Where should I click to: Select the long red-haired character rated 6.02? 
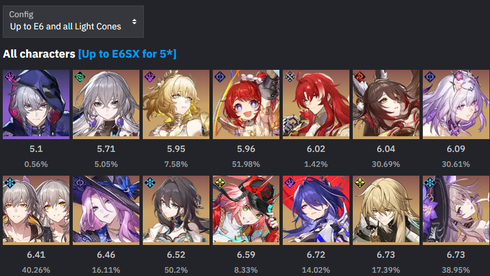click(316, 104)
